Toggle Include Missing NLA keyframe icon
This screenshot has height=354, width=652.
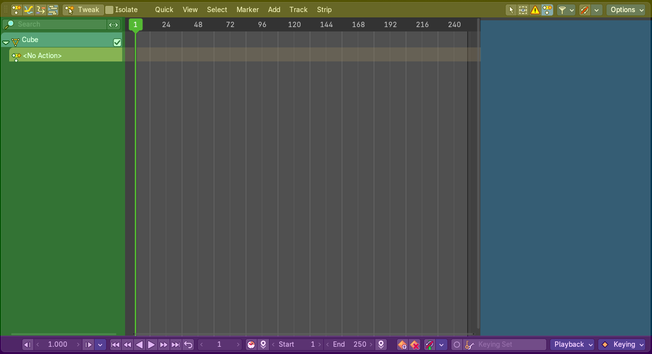point(547,10)
